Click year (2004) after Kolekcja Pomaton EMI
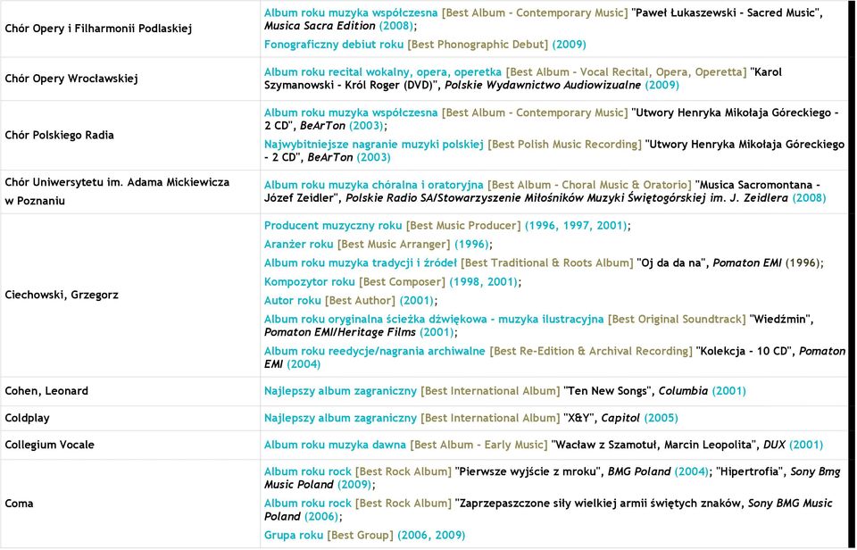Viewport: 857px width, 550px height. tap(304, 364)
